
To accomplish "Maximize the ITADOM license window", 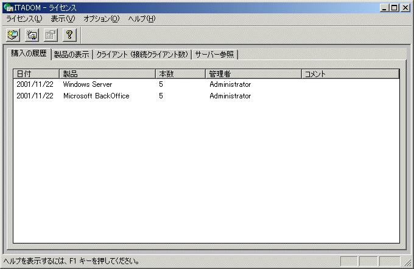I will pos(394,8).
